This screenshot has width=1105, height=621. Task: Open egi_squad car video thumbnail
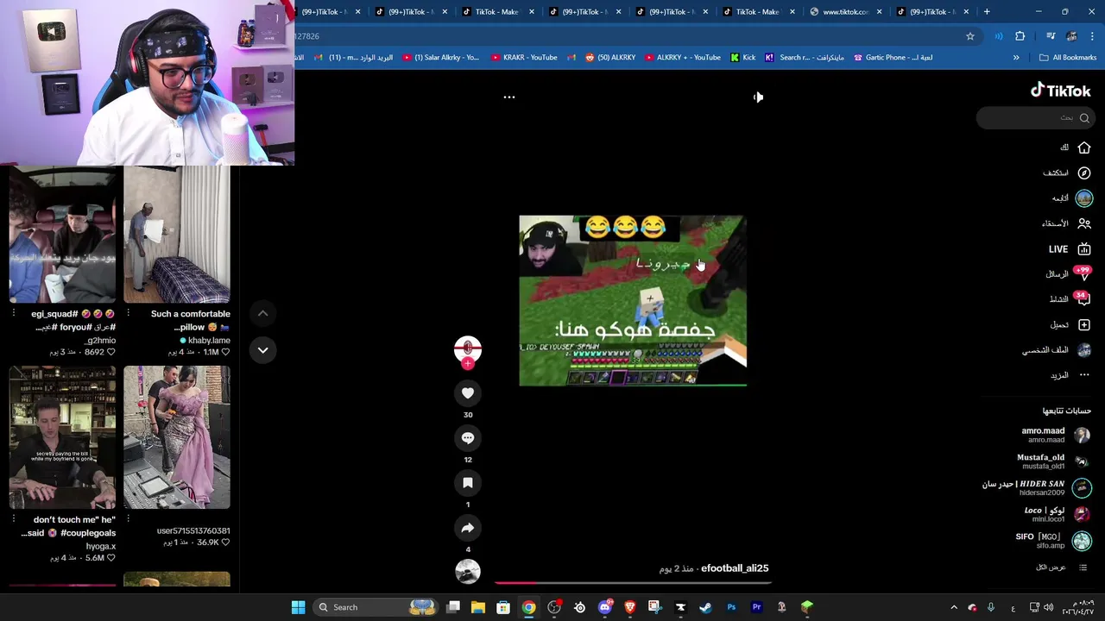(62, 235)
